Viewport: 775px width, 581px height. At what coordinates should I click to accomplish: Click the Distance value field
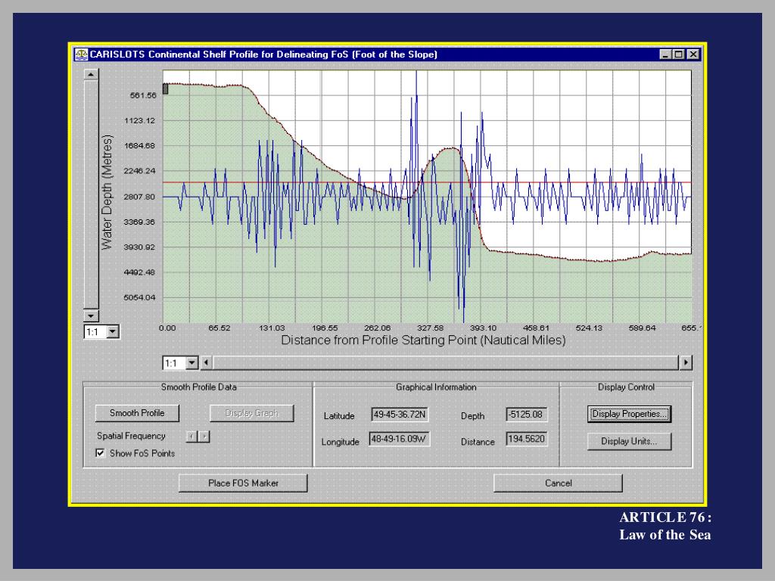click(x=527, y=439)
